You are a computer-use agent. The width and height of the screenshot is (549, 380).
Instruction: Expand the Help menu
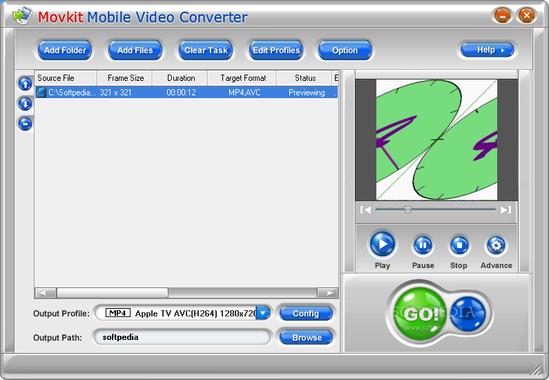pyautogui.click(x=488, y=50)
